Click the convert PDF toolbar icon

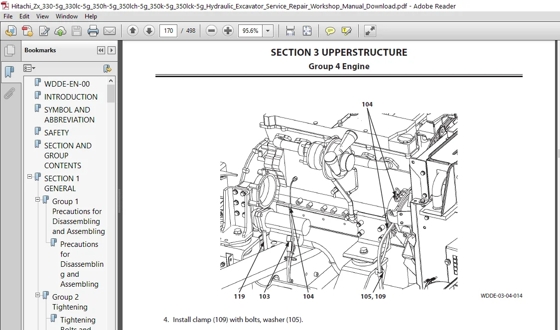27,31
